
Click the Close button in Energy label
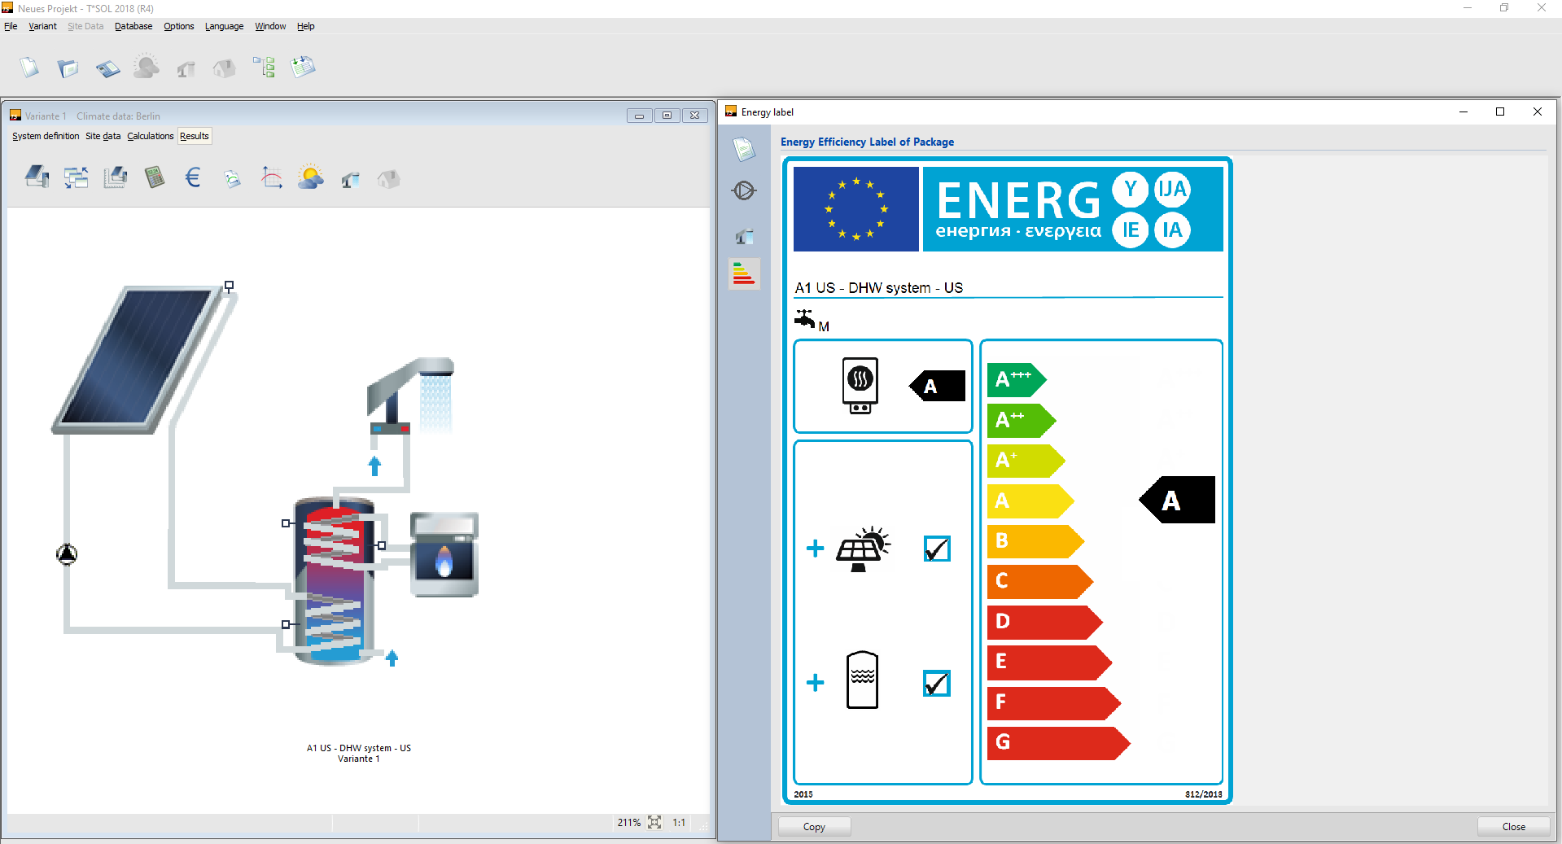[1513, 827]
